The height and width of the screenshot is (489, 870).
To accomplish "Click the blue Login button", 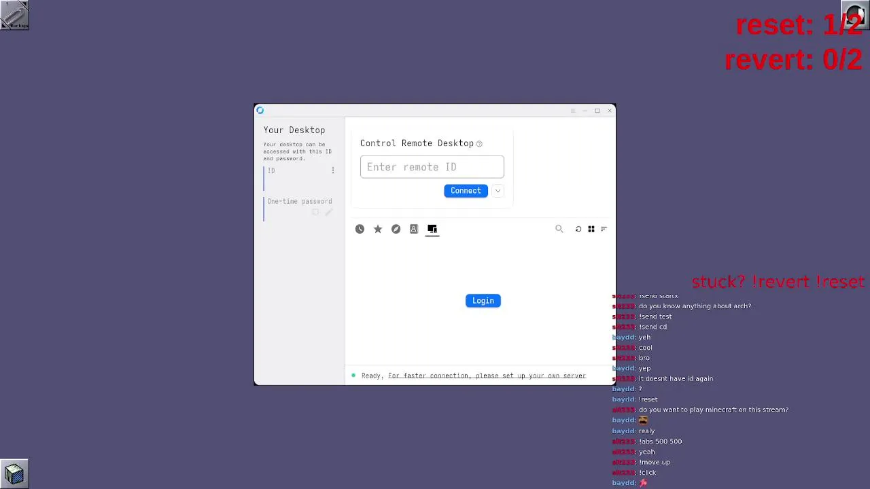I will (483, 301).
